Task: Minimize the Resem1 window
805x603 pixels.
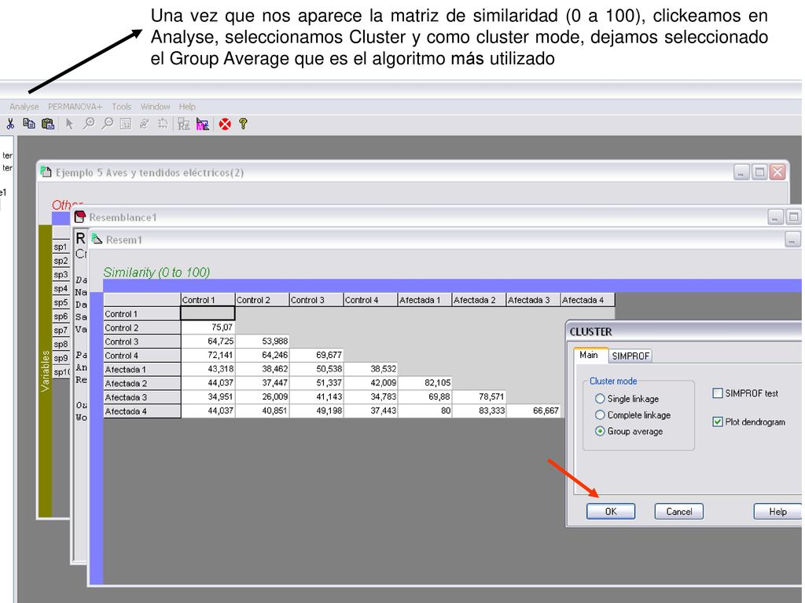Action: [x=792, y=239]
